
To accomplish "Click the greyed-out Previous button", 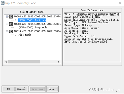I will [x=37, y=89].
